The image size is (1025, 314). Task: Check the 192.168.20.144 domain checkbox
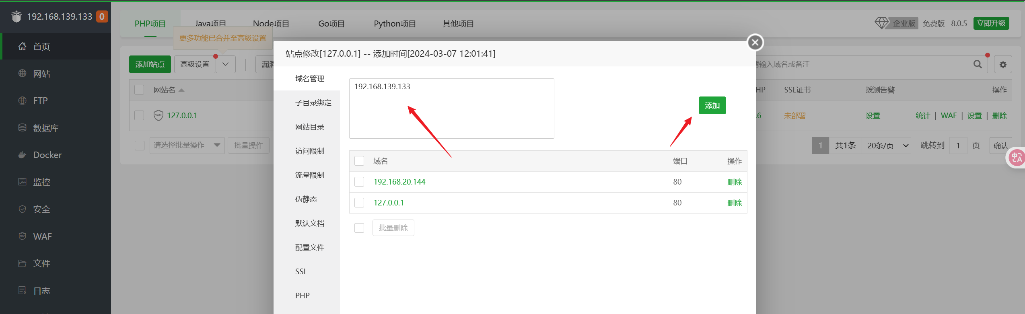(x=359, y=182)
